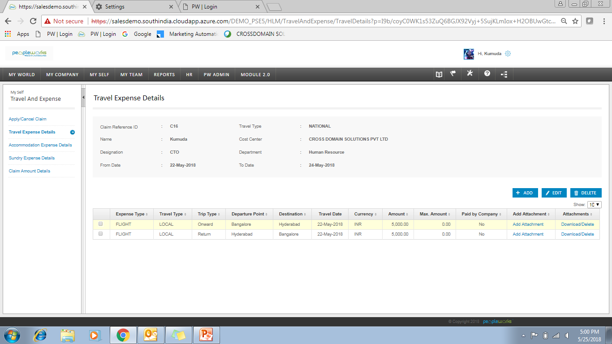Sort the table by Paid by Company column
612x344 pixels.
(481, 214)
